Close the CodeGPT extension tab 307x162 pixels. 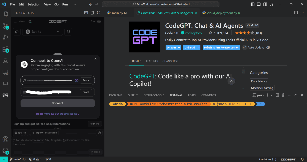(x=196, y=13)
